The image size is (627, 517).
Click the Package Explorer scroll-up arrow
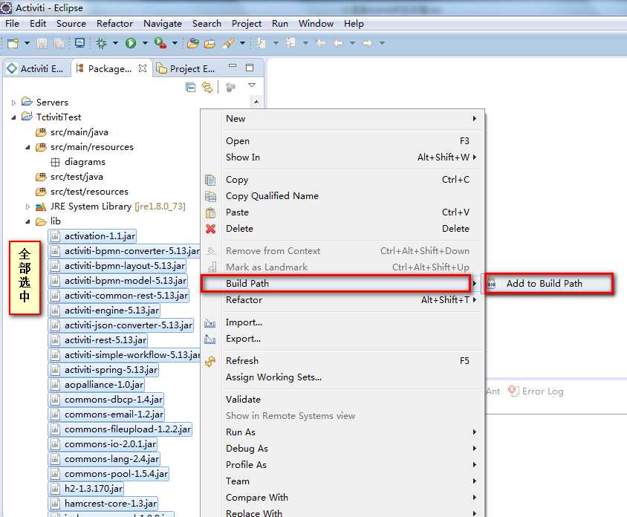[256, 103]
